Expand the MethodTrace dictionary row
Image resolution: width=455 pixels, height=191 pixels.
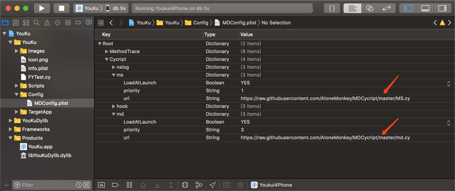tap(107, 51)
